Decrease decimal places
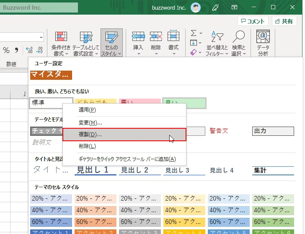Viewport: 305px width, 234px height. pyautogui.click(x=39, y=50)
